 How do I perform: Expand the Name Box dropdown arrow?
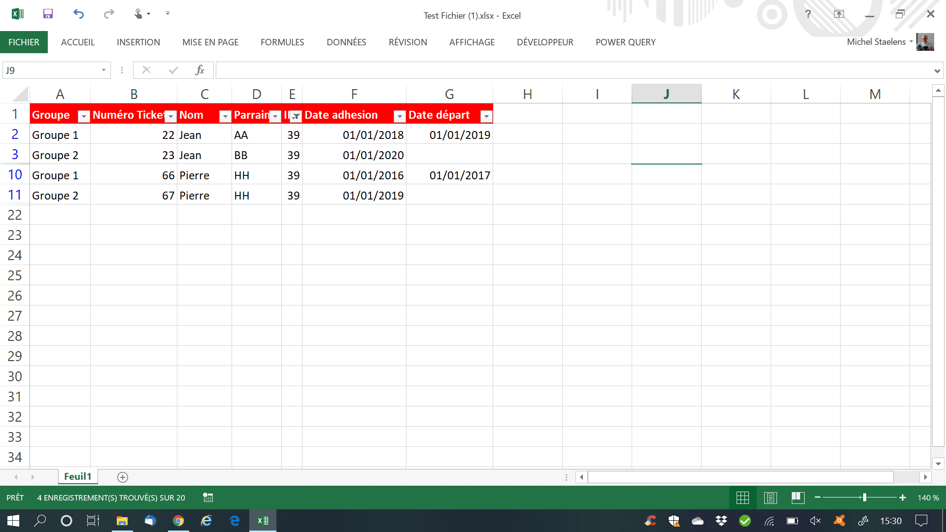tap(103, 70)
